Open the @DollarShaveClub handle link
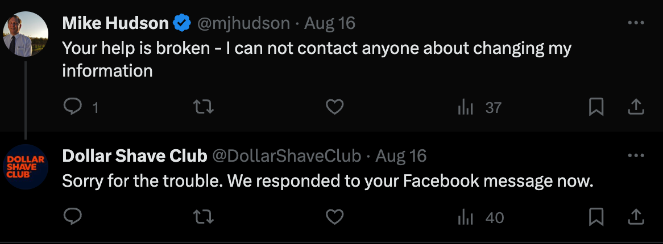 [x=287, y=155]
